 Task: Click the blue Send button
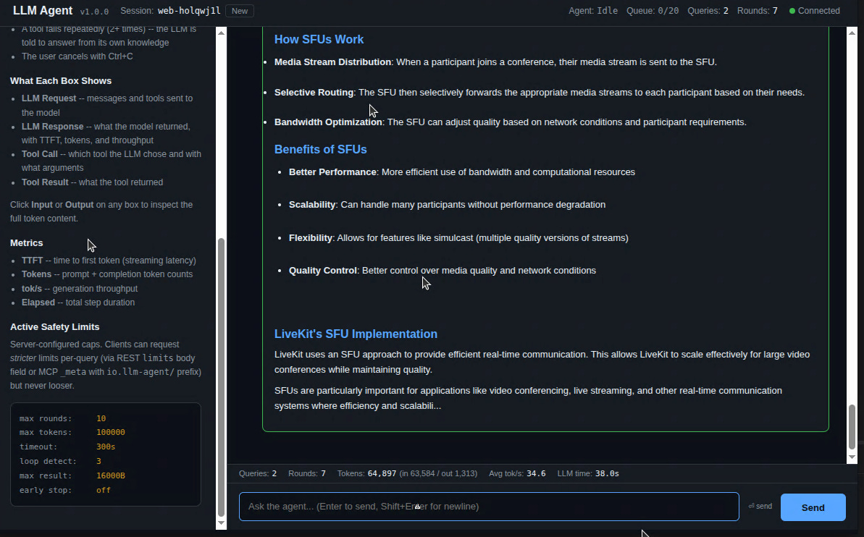[x=813, y=507]
